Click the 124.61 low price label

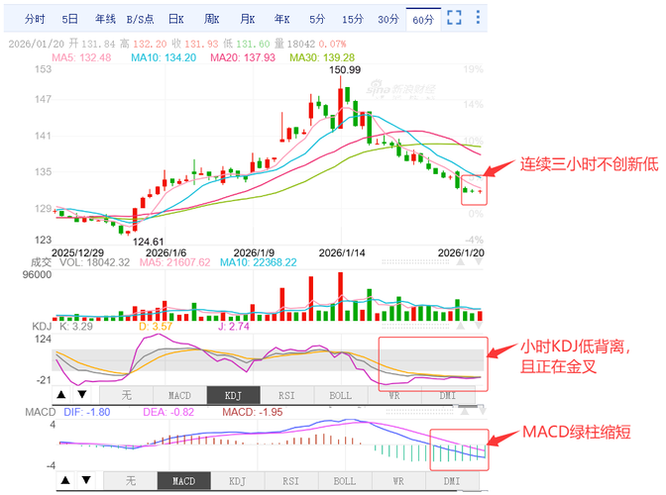click(x=149, y=242)
